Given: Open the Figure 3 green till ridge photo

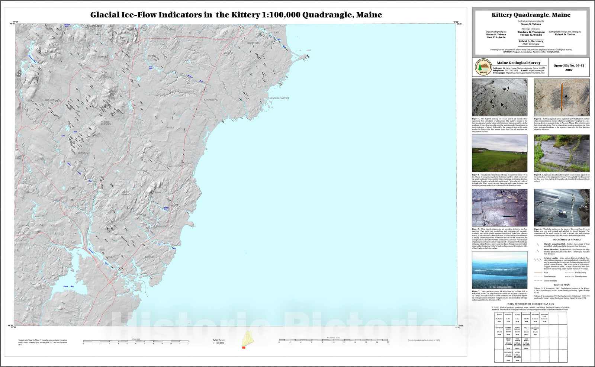Looking at the screenshot, I should pyautogui.click(x=499, y=153).
